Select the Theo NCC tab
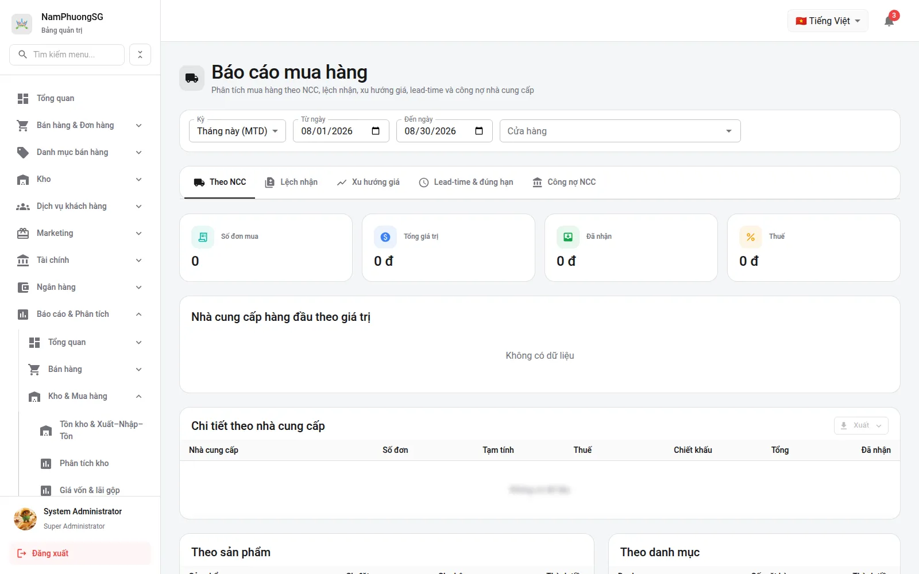Viewport: 919px width, 574px height. pos(220,183)
